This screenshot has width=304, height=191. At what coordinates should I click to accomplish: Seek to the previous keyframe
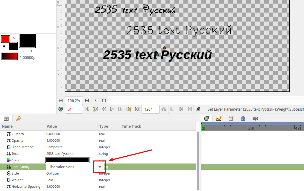pyautogui.click(x=95, y=109)
